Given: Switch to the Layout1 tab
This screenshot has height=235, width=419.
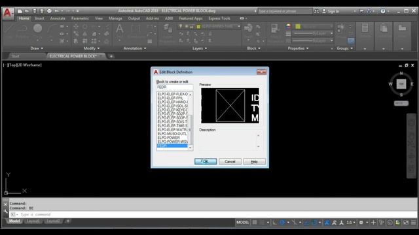Looking at the screenshot, I should [x=33, y=221].
